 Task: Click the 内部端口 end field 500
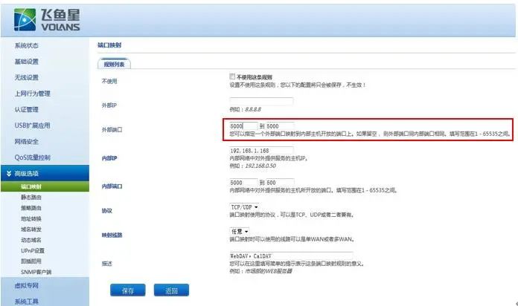click(280, 183)
